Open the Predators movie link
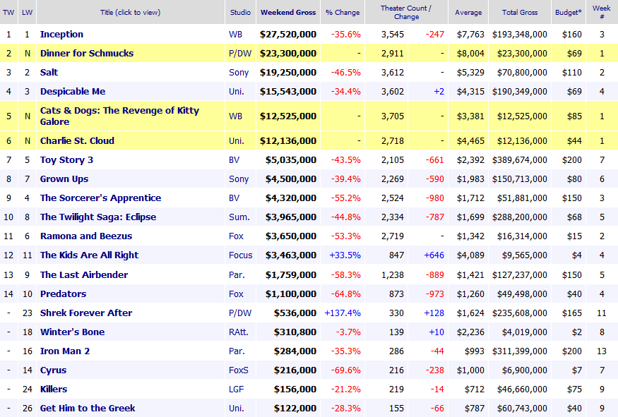Screen dimensions: 618x417 (x=63, y=294)
